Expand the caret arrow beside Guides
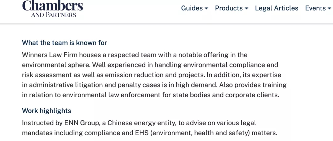The image size is (333, 141). click(206, 9)
